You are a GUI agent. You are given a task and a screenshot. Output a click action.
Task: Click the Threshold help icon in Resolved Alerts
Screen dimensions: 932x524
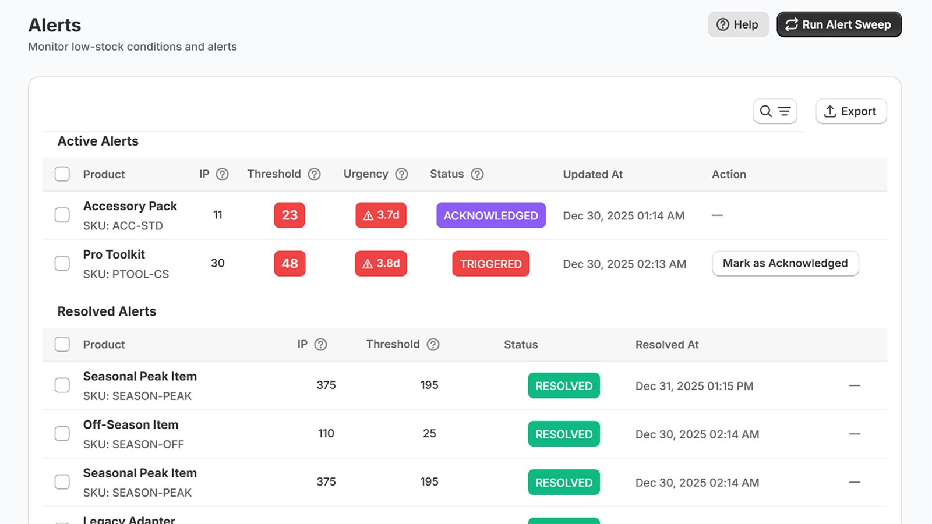point(433,344)
